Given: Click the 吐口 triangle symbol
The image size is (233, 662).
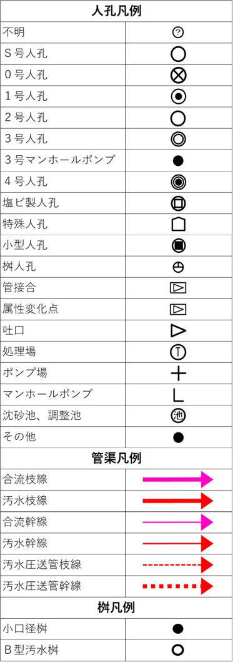Looking at the screenshot, I should (179, 330).
